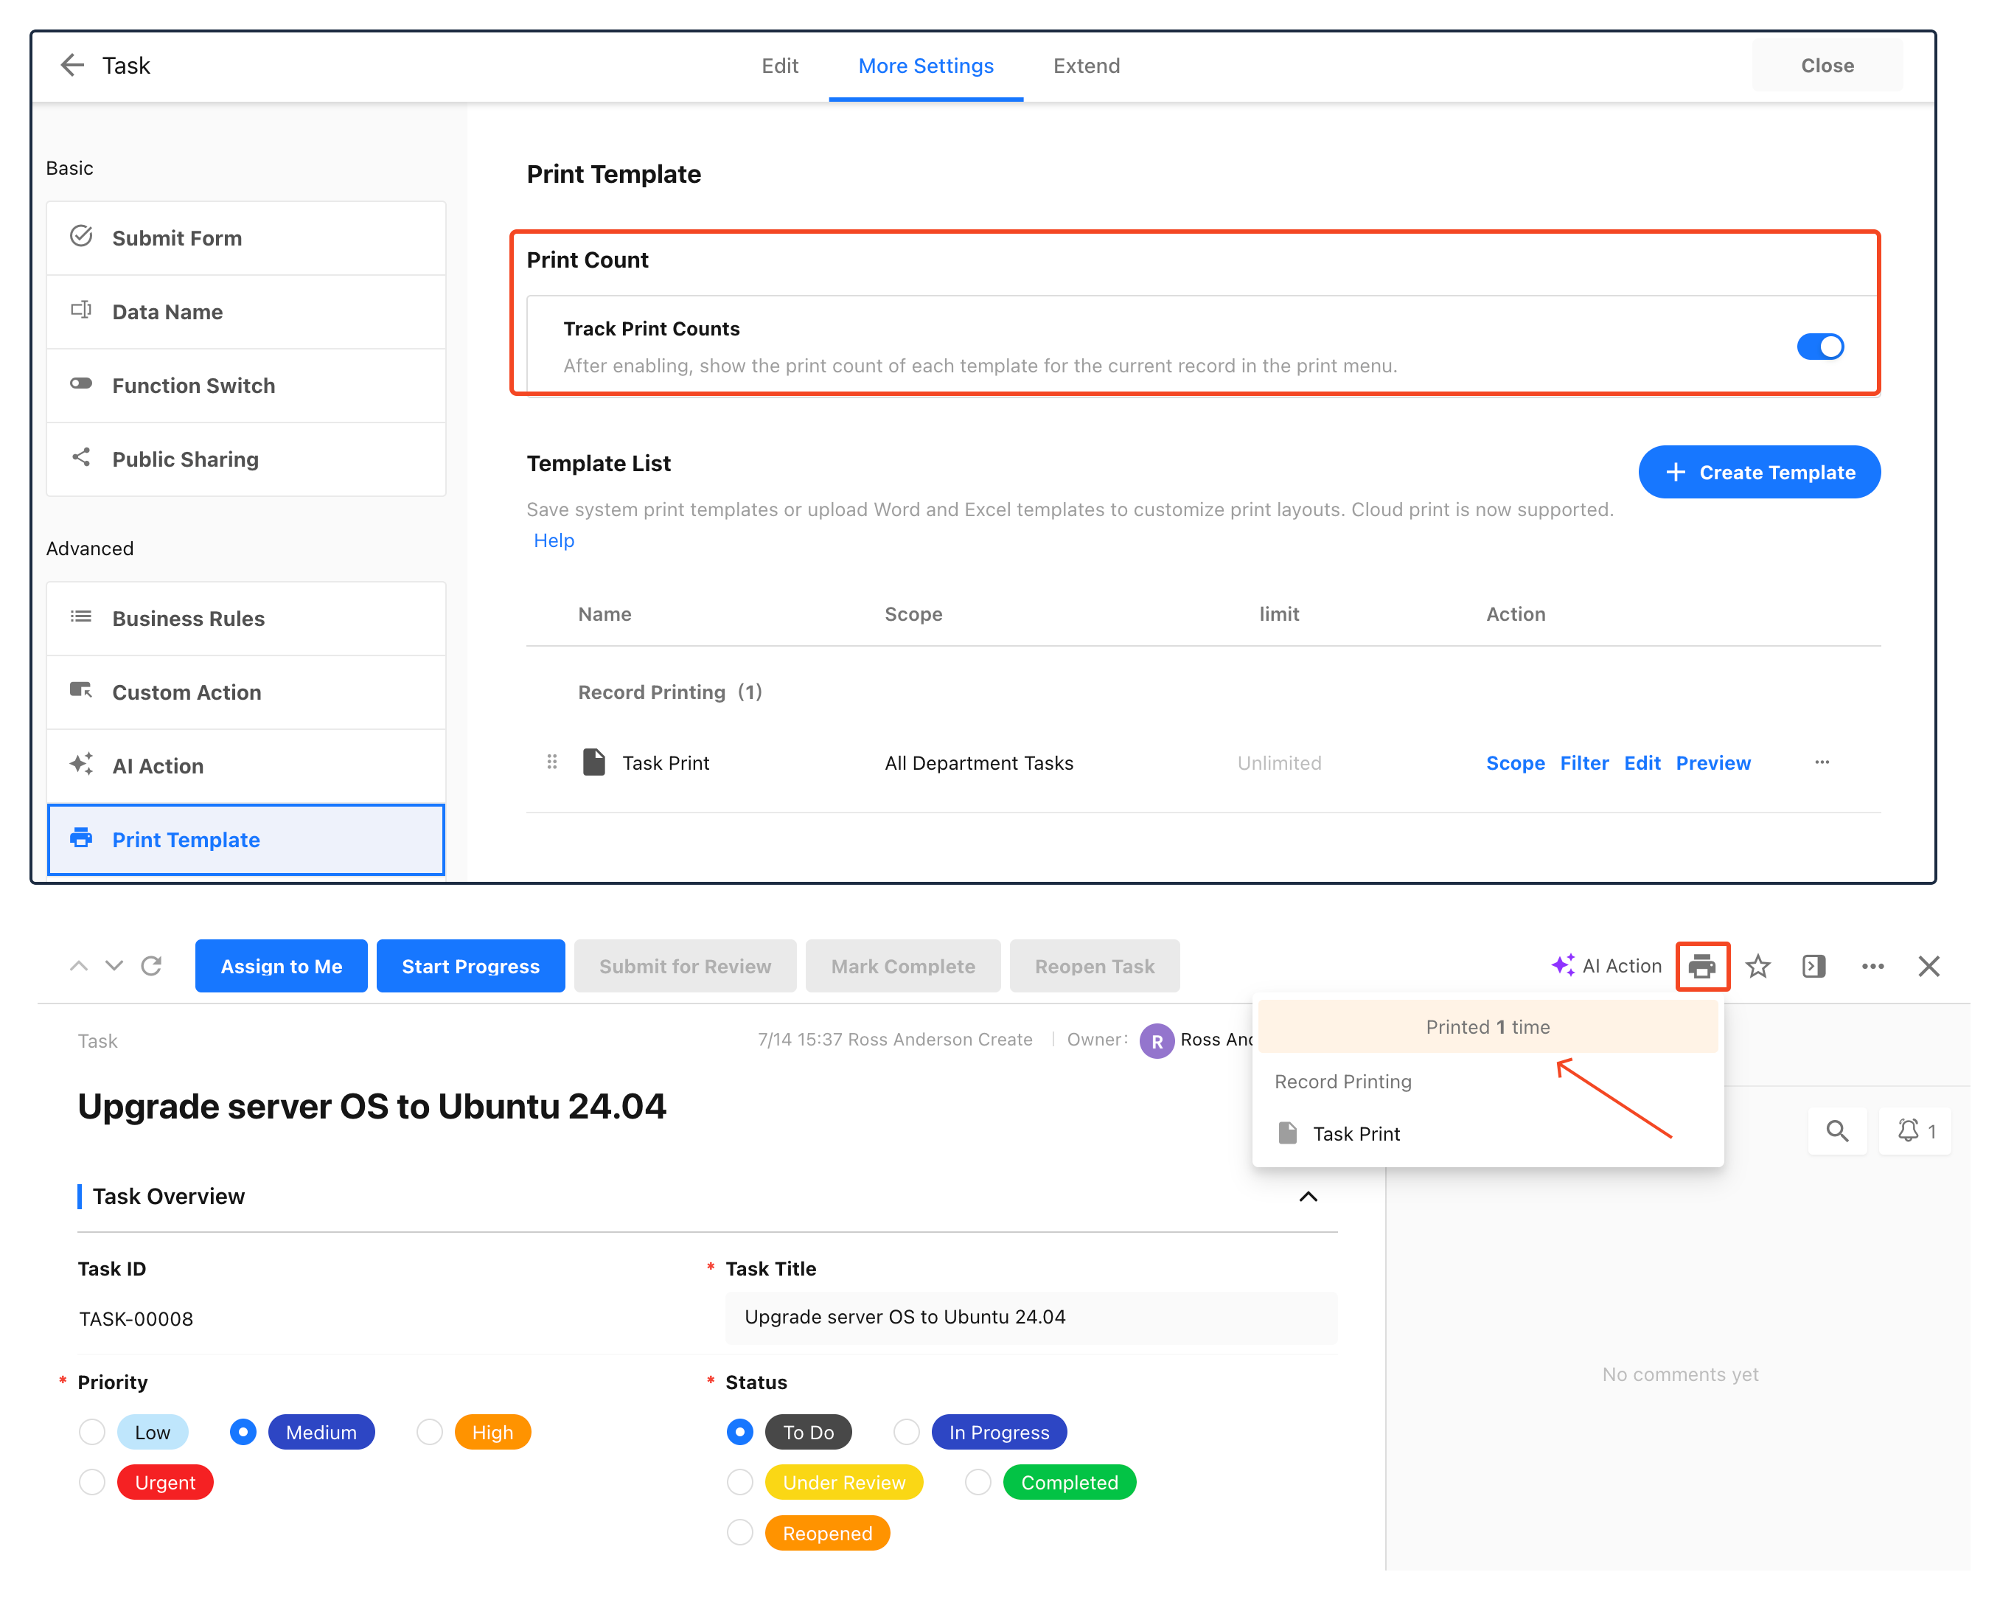Toggle Track Print Counts switch
The height and width of the screenshot is (1600, 2000).
tap(1819, 346)
